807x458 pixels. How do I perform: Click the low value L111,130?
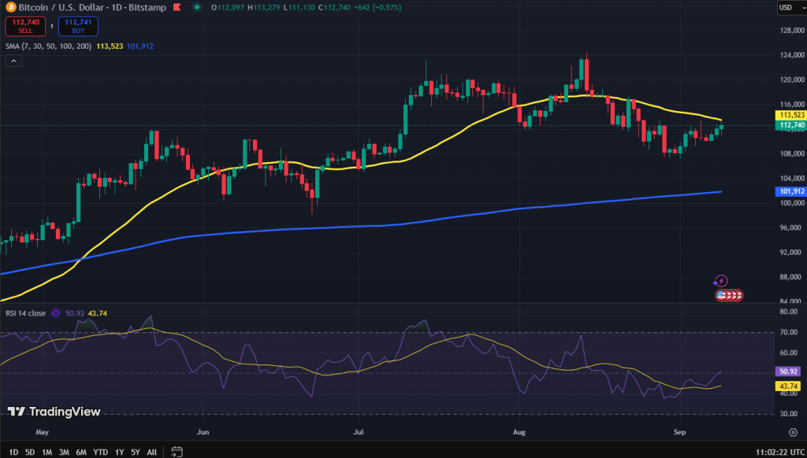coord(299,8)
